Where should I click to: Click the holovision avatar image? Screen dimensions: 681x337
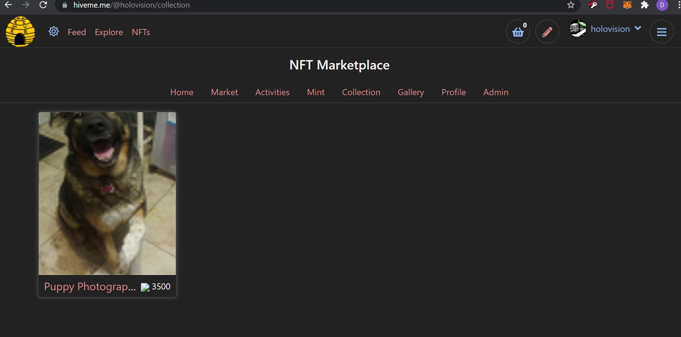577,28
